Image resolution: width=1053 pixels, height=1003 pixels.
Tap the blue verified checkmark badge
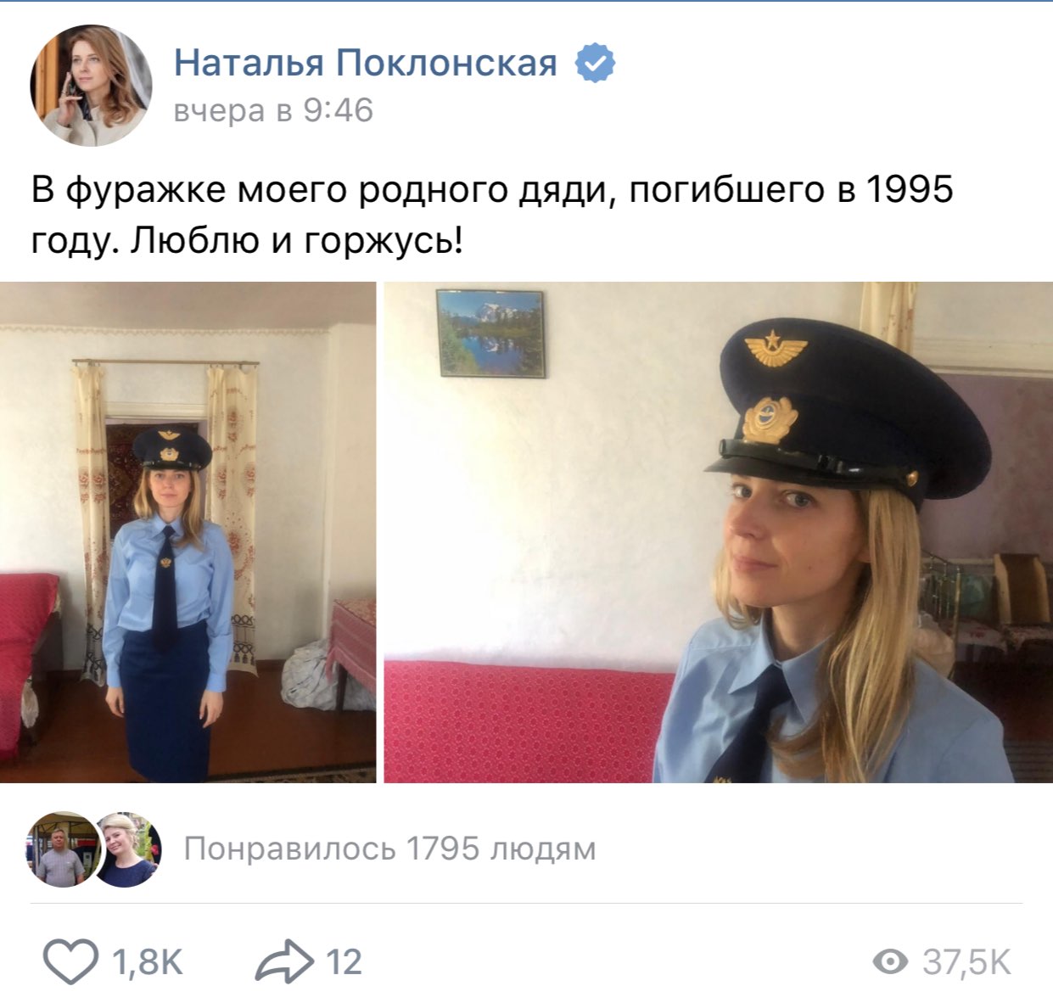pos(596,64)
